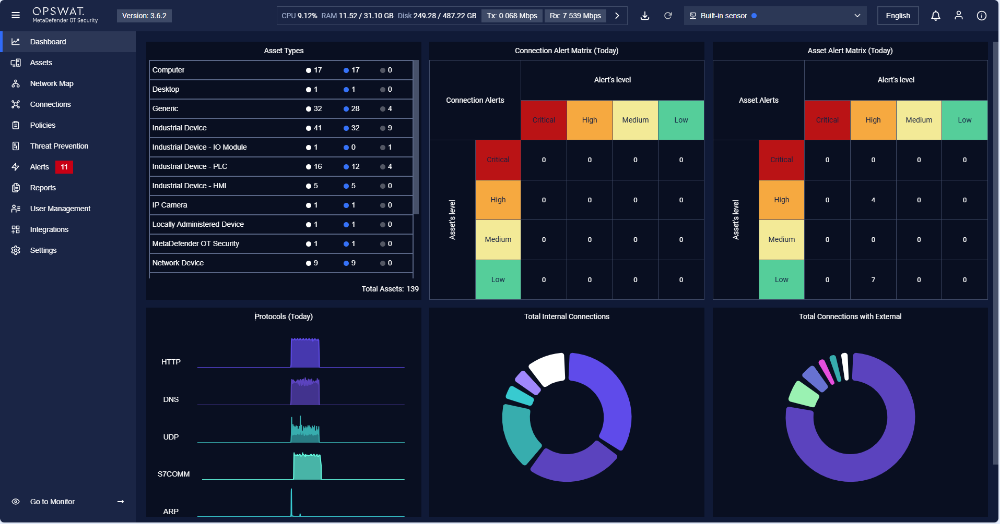Open Threat Prevention in the sidebar
The image size is (1000, 524).
59,146
